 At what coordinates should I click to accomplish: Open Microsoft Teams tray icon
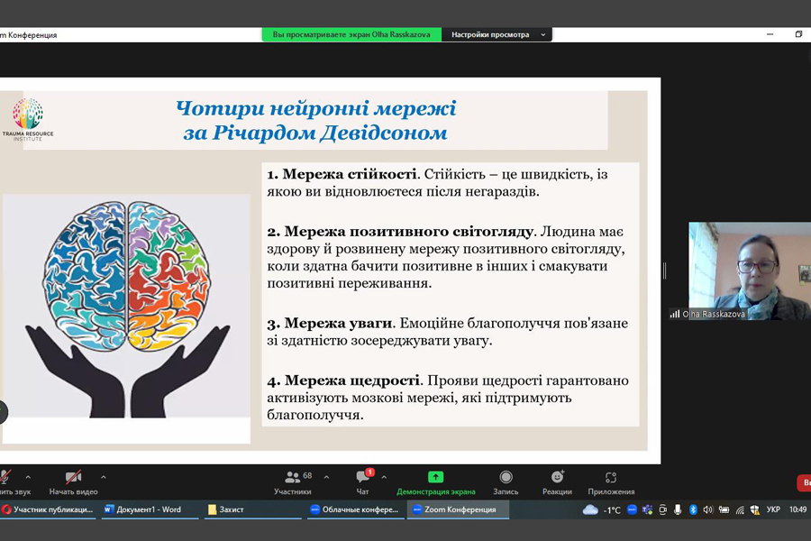(647, 510)
